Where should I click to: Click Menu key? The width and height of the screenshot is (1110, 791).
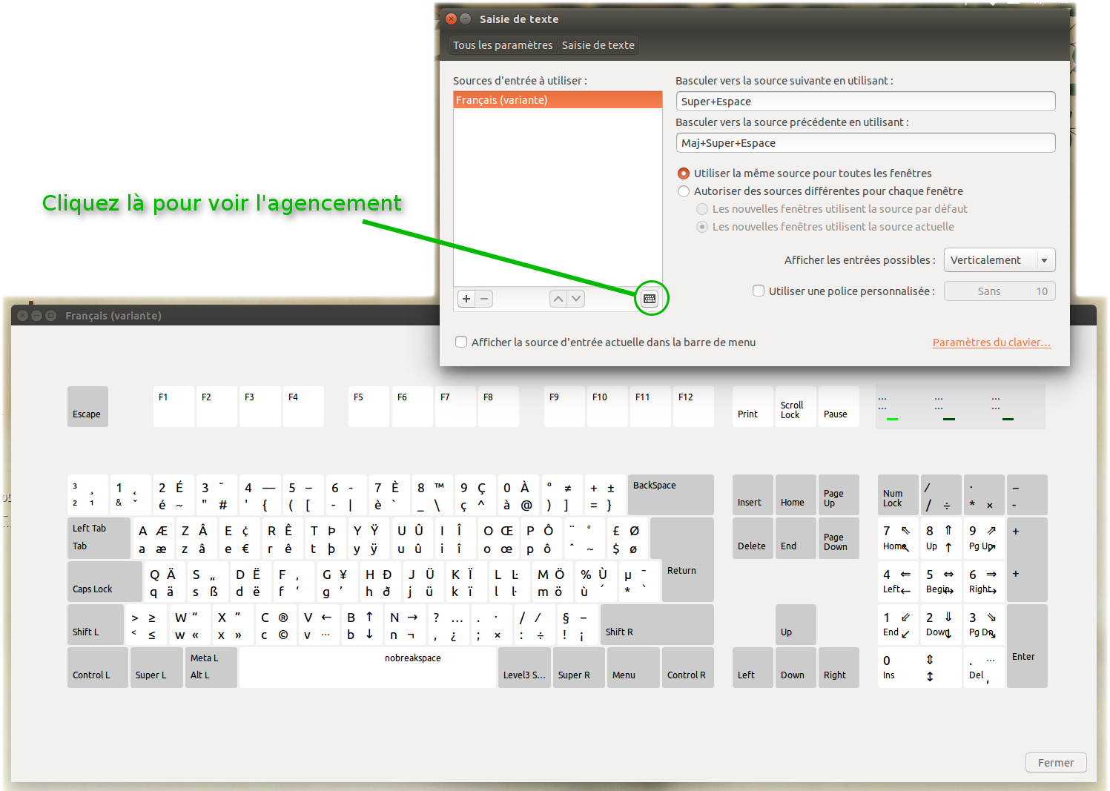click(x=633, y=667)
